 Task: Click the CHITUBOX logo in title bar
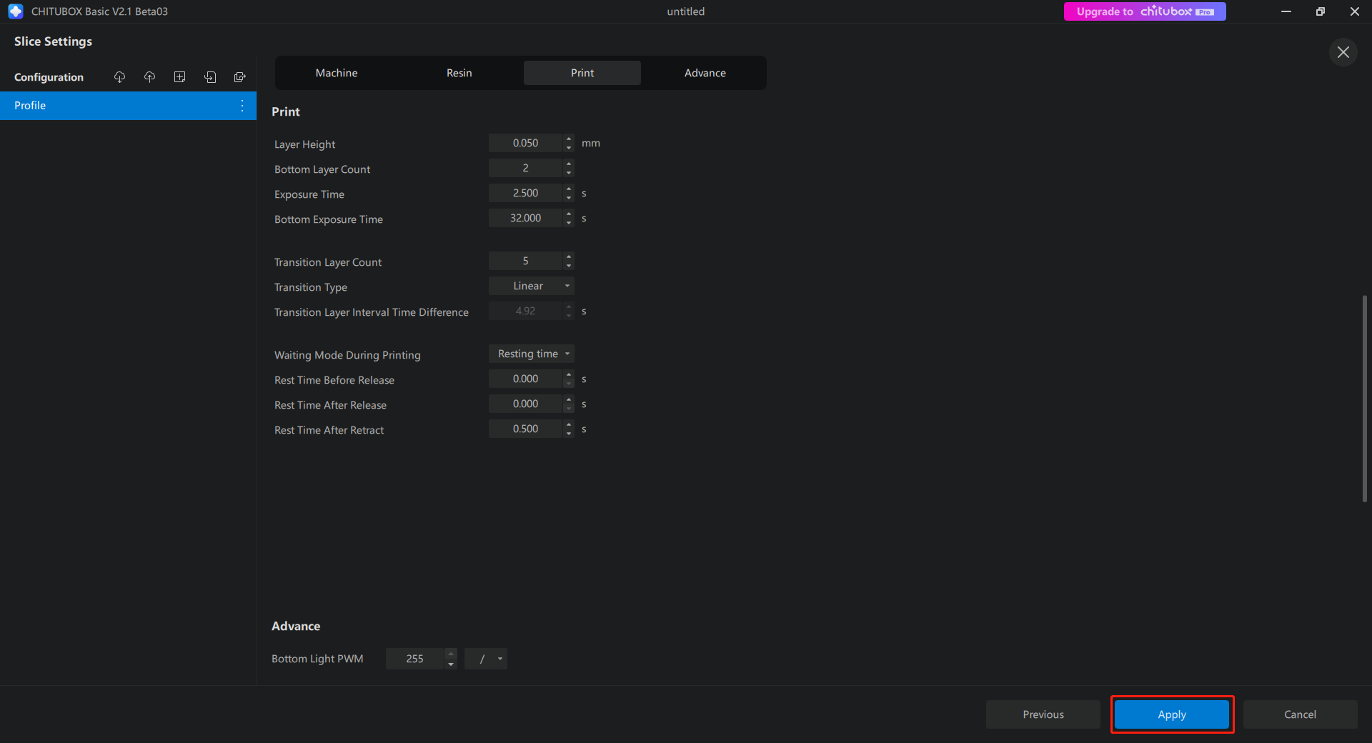click(x=16, y=11)
